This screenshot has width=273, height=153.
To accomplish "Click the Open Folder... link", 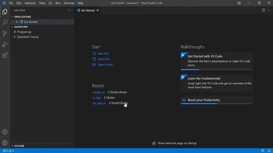I will pyautogui.click(x=106, y=65).
